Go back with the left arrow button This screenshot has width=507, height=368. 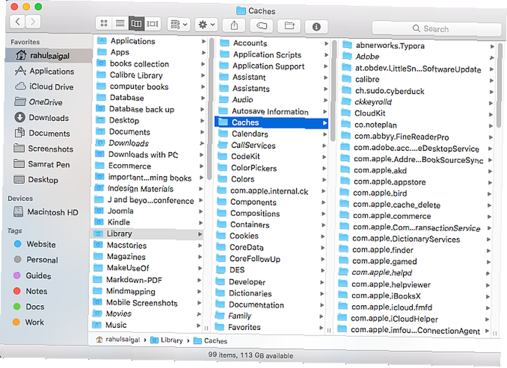(x=18, y=22)
